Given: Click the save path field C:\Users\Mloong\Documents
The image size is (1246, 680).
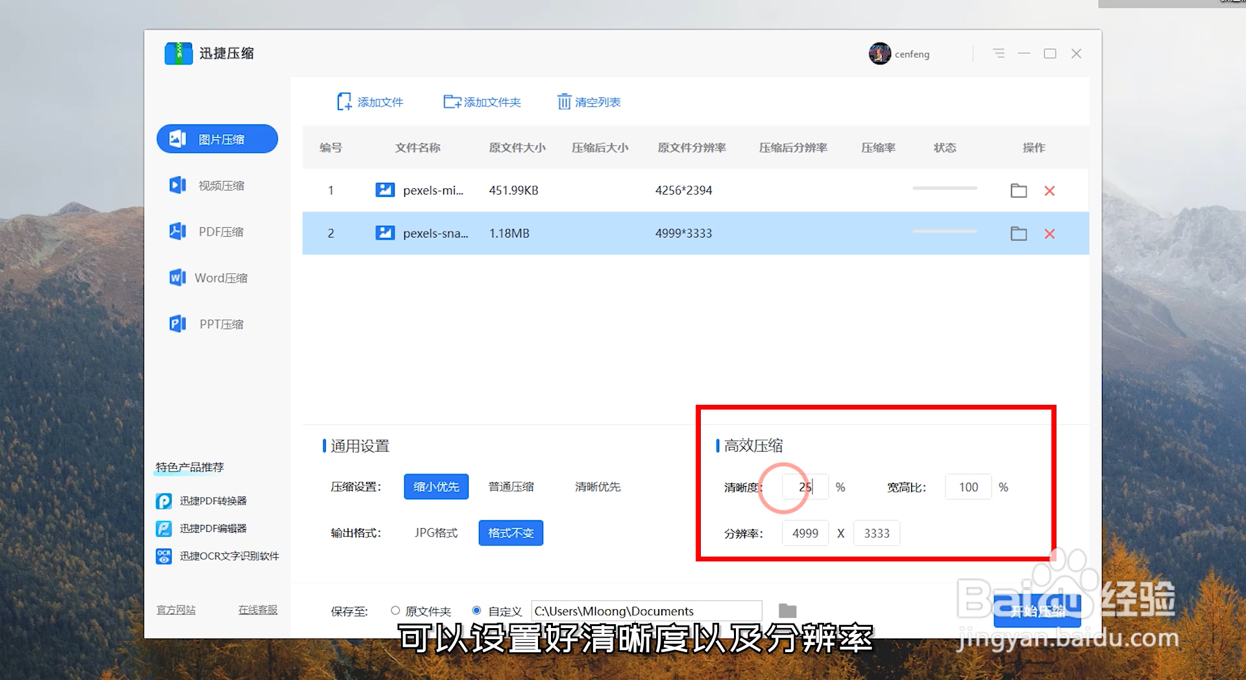Looking at the screenshot, I should tap(646, 611).
